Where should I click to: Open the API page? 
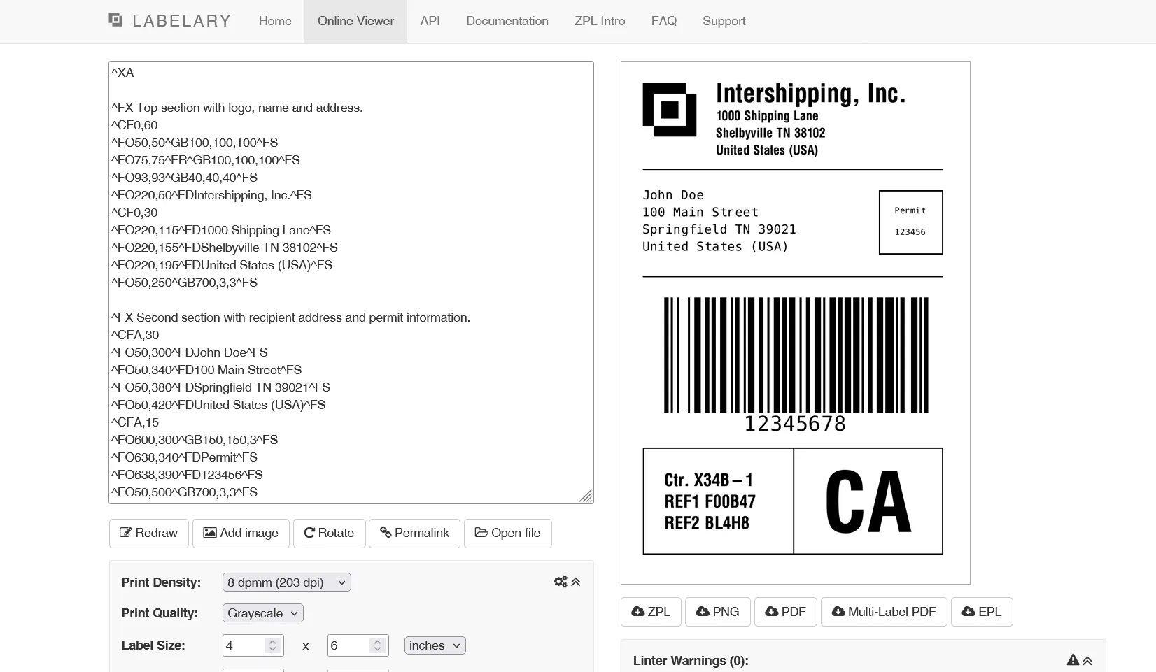point(430,21)
